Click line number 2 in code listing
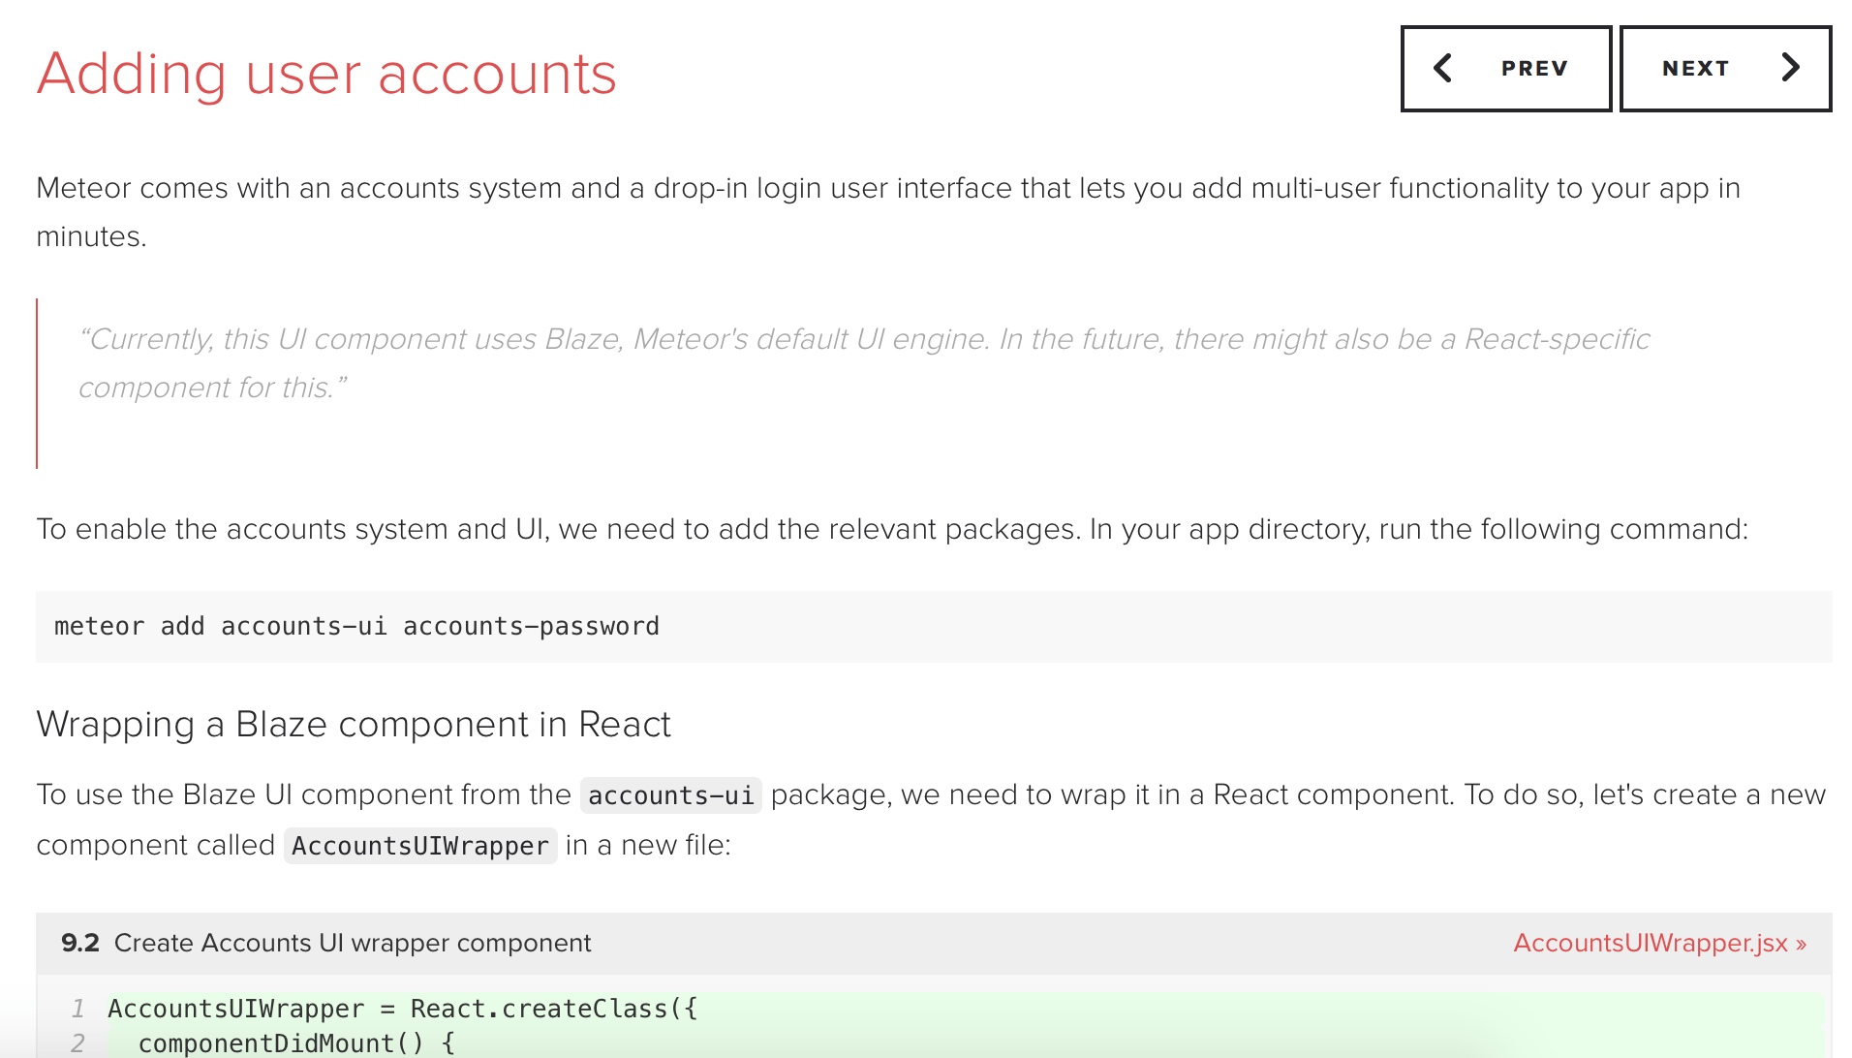 [77, 1043]
